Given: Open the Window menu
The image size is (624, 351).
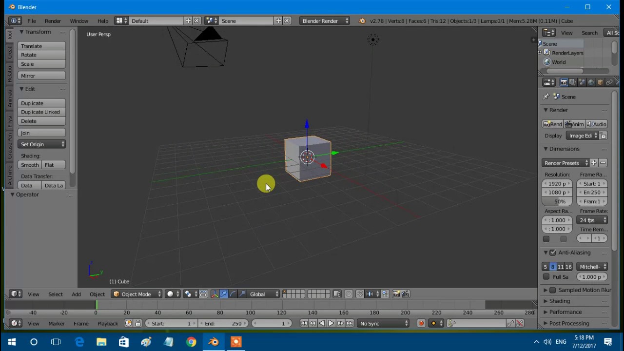Looking at the screenshot, I should click(x=79, y=21).
